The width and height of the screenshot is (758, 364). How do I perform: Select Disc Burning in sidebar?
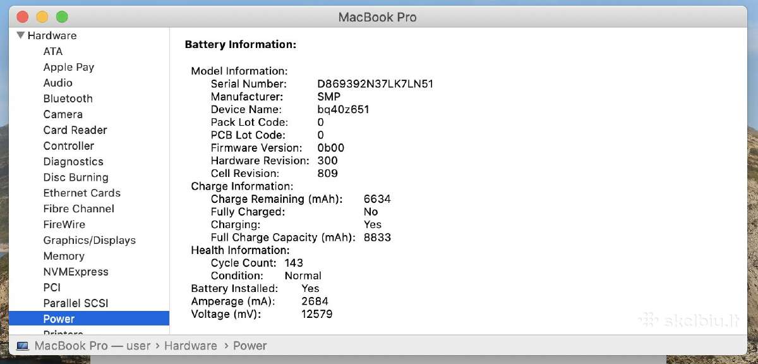[x=76, y=178]
